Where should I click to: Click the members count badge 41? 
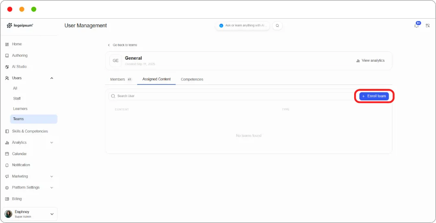(x=129, y=80)
